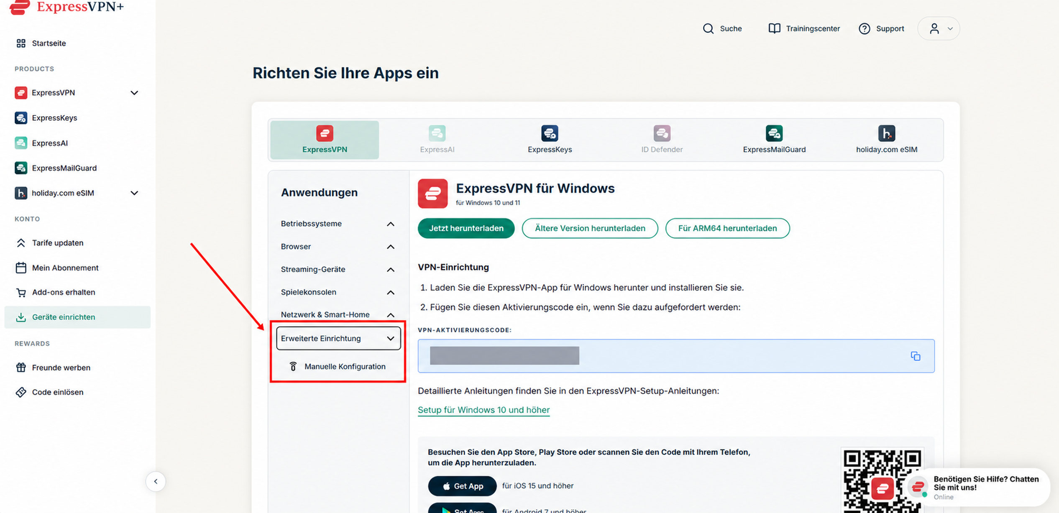
Task: Click the ExpressKeys sidebar icon
Action: tap(21, 117)
